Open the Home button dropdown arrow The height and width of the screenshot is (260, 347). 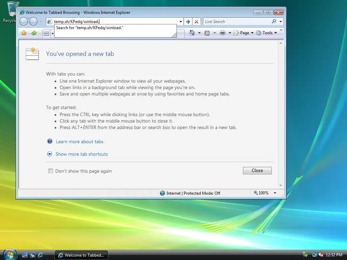tap(199, 33)
